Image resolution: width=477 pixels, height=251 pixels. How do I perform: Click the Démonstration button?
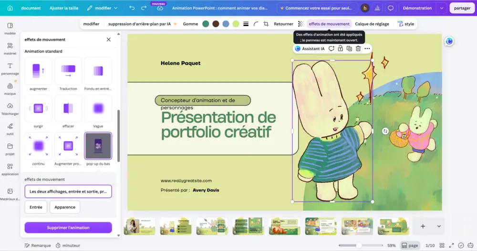(x=417, y=8)
